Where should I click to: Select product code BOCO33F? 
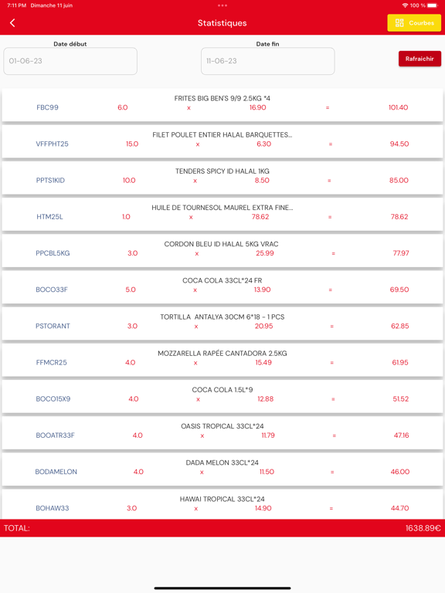tap(52, 290)
